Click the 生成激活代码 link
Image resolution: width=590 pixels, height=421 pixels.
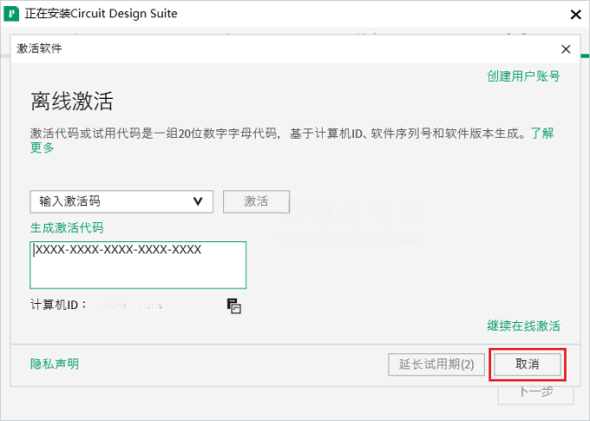(x=67, y=227)
